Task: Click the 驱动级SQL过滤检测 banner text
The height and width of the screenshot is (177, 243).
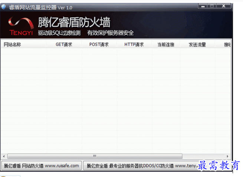Action: 59,33
